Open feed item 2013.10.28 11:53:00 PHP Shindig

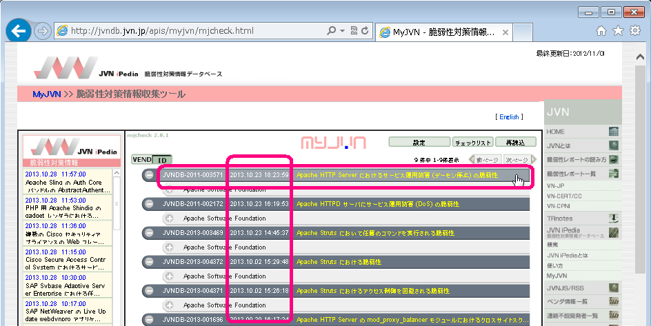[68, 208]
